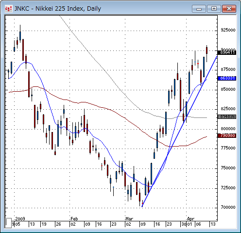This screenshot has height=233, width=241.
Task: Maximize the Nikkei 225 chart window
Action: [x=214, y=9]
